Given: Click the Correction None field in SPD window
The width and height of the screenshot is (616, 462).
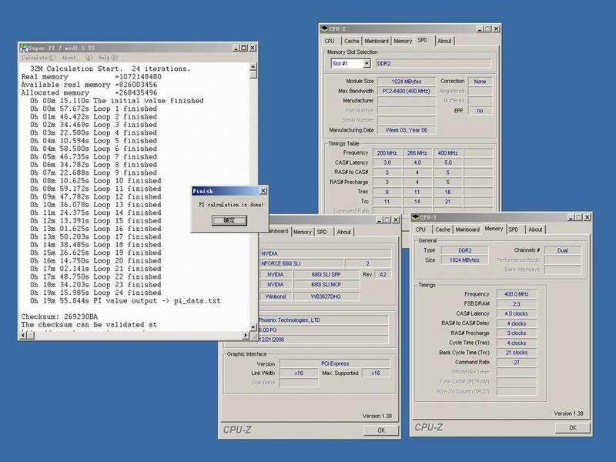Looking at the screenshot, I should (480, 82).
